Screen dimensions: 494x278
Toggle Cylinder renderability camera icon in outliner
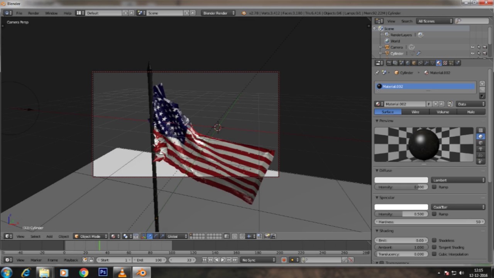(485, 53)
